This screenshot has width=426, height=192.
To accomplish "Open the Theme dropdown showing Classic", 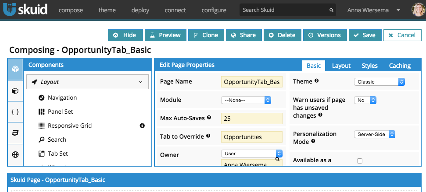I will (x=379, y=82).
